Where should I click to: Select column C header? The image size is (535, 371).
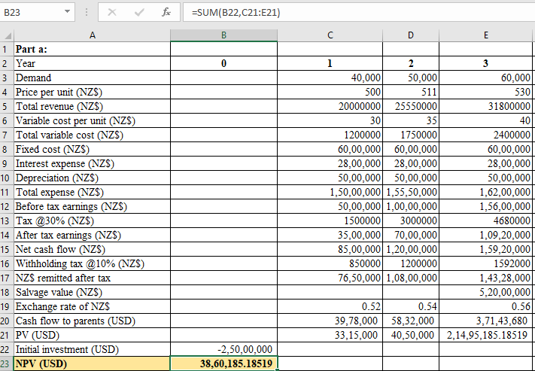(330, 35)
